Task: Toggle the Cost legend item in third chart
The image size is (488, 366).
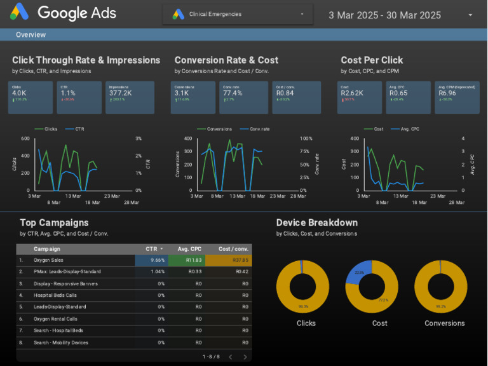Action: coord(374,129)
